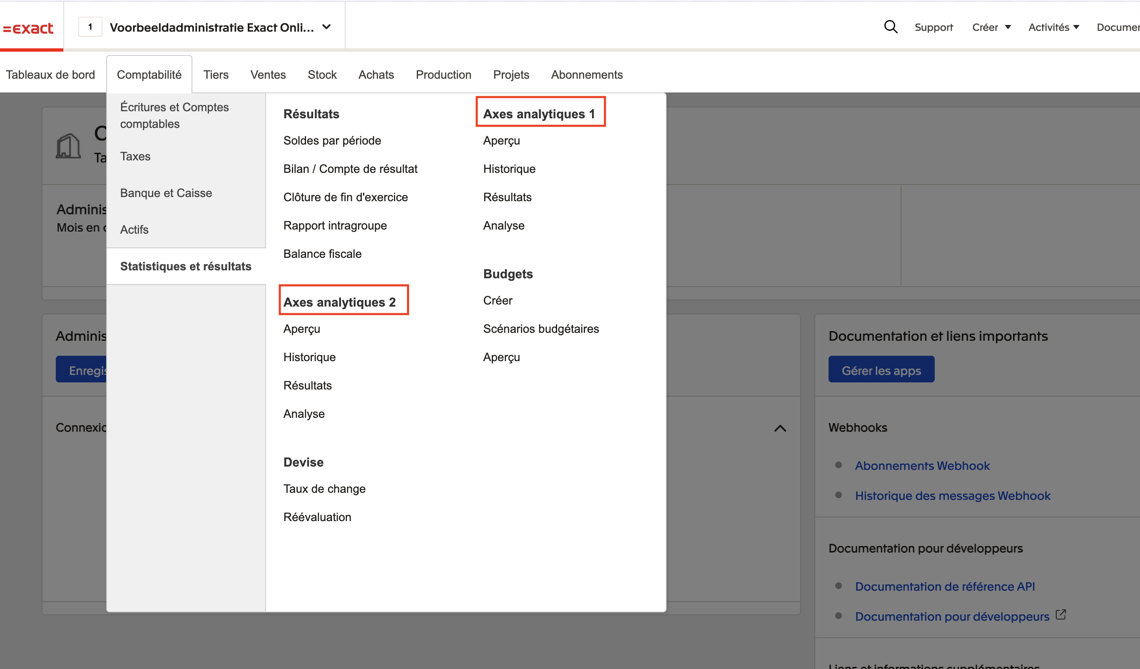Click the administration number 1 box
The image size is (1140, 669).
[90, 27]
